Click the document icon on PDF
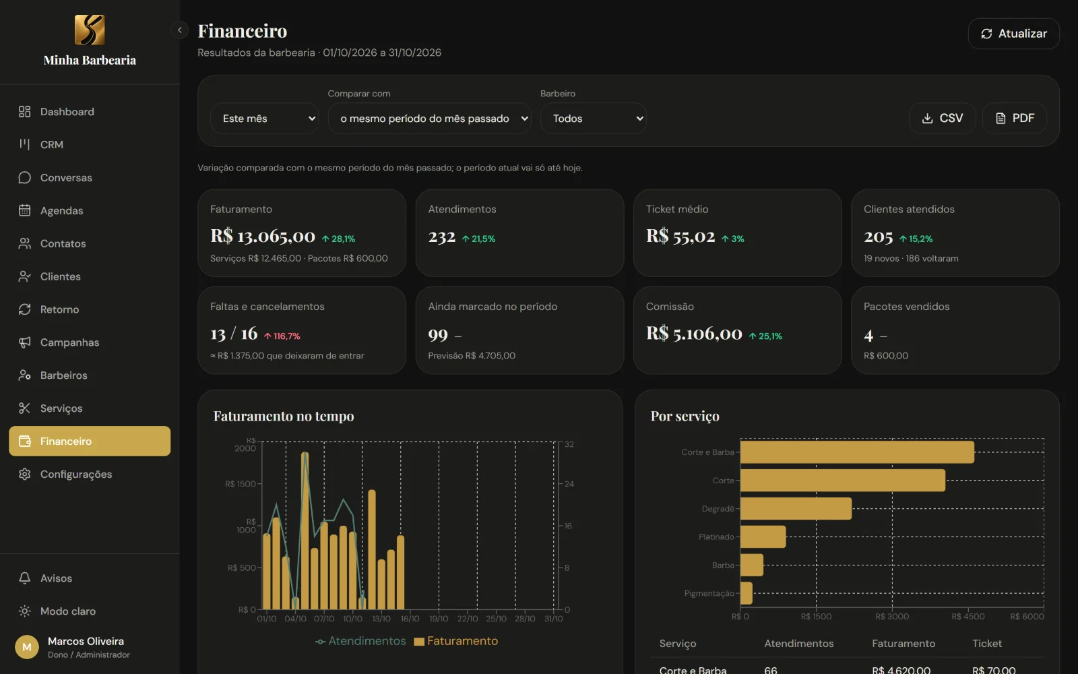This screenshot has height=674, width=1078. [x=1001, y=119]
